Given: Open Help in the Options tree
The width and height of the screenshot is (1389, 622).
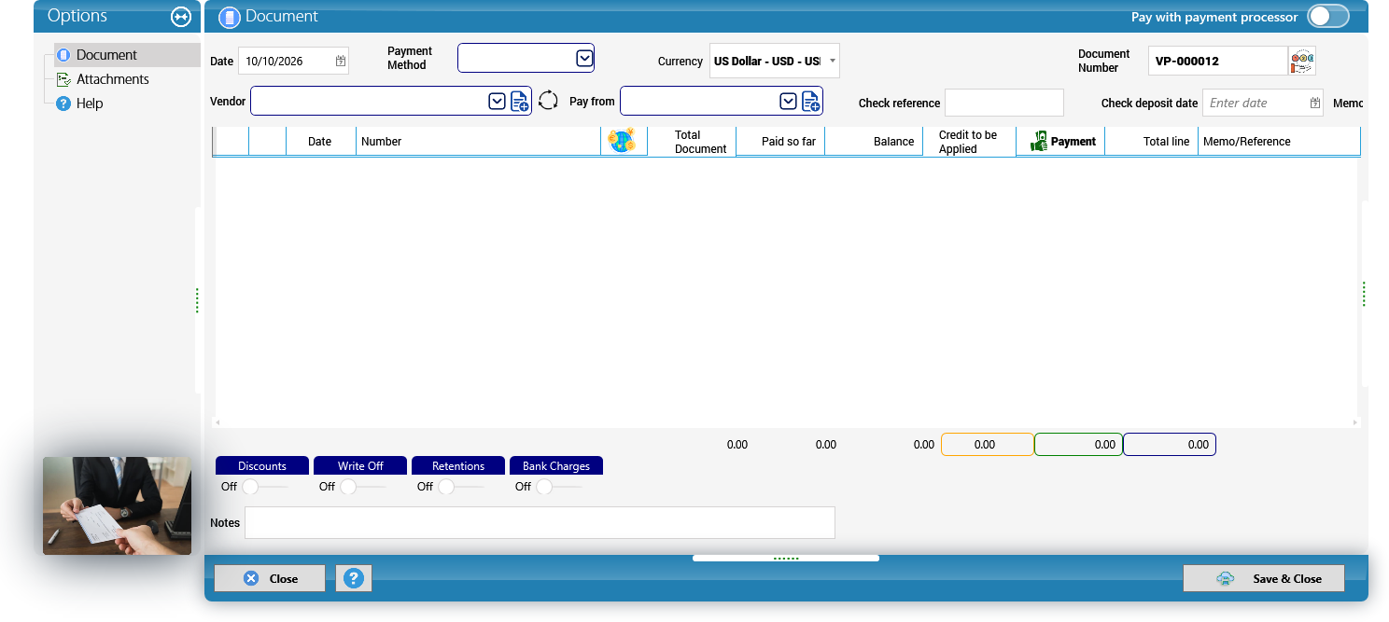Looking at the screenshot, I should tap(90, 104).
